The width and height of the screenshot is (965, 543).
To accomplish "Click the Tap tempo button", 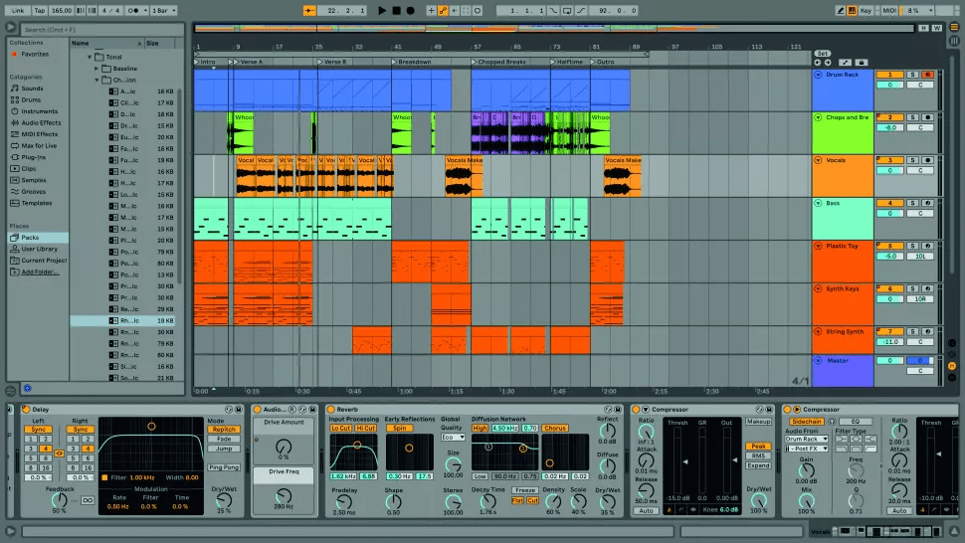I will [39, 10].
